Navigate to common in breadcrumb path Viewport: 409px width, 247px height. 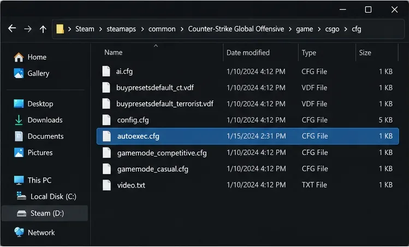(162, 29)
